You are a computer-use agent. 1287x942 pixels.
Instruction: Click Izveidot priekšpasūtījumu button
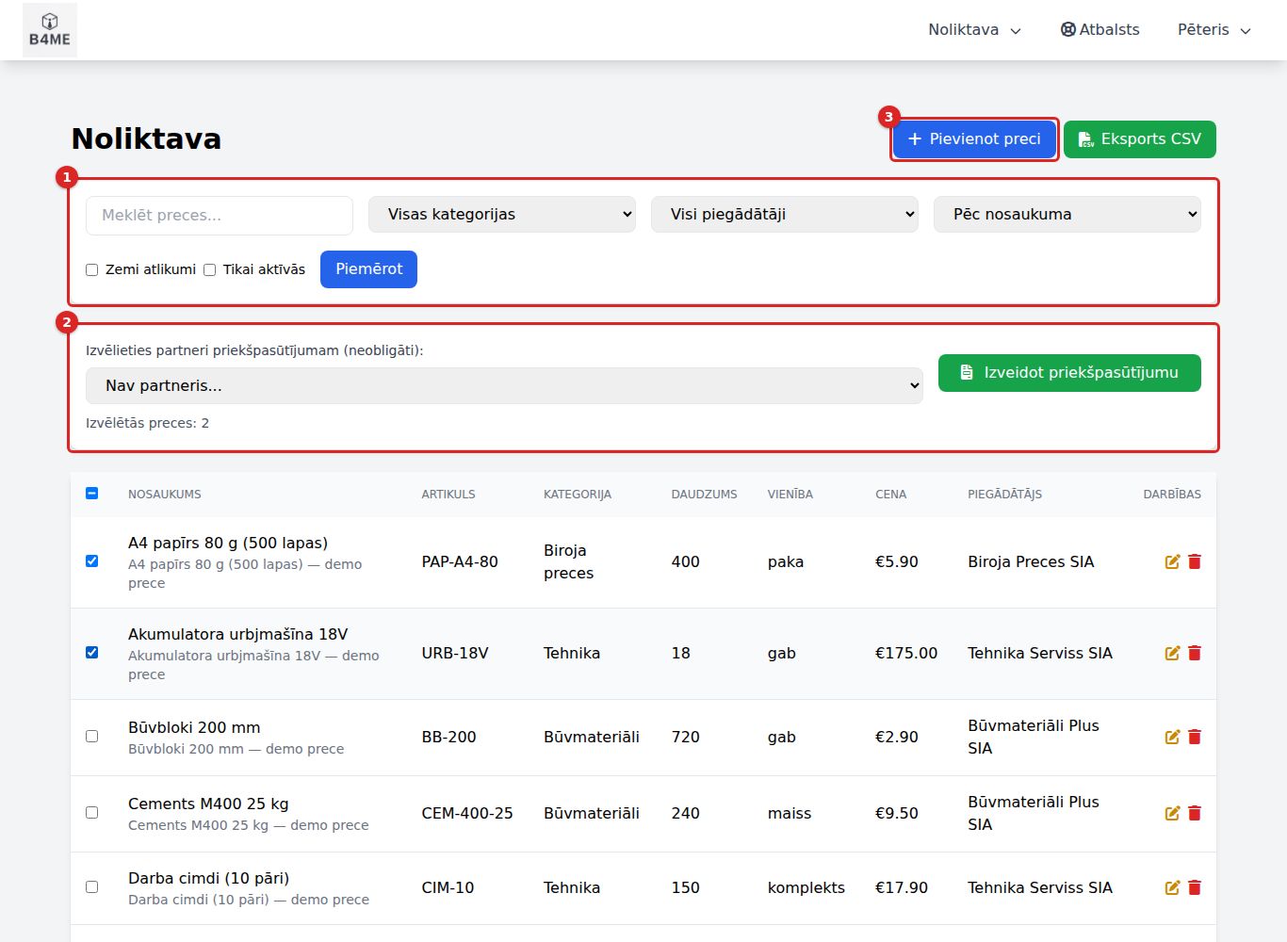pos(1069,373)
